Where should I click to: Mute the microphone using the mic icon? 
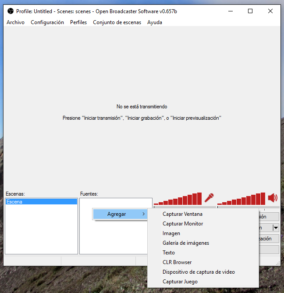pyautogui.click(x=209, y=198)
